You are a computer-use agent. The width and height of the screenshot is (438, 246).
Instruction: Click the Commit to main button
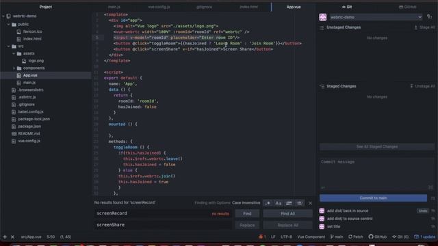[373, 198]
